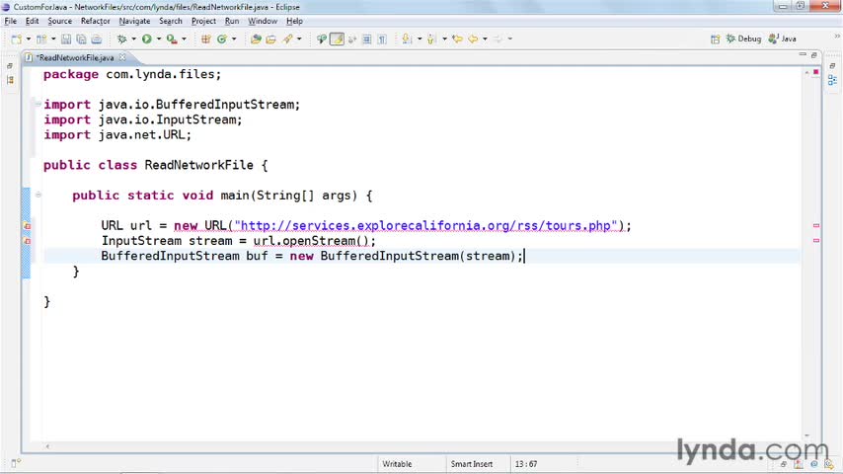Open the Run configurations dropdown arrow
Viewport: 843px width, 474px height.
coord(159,39)
